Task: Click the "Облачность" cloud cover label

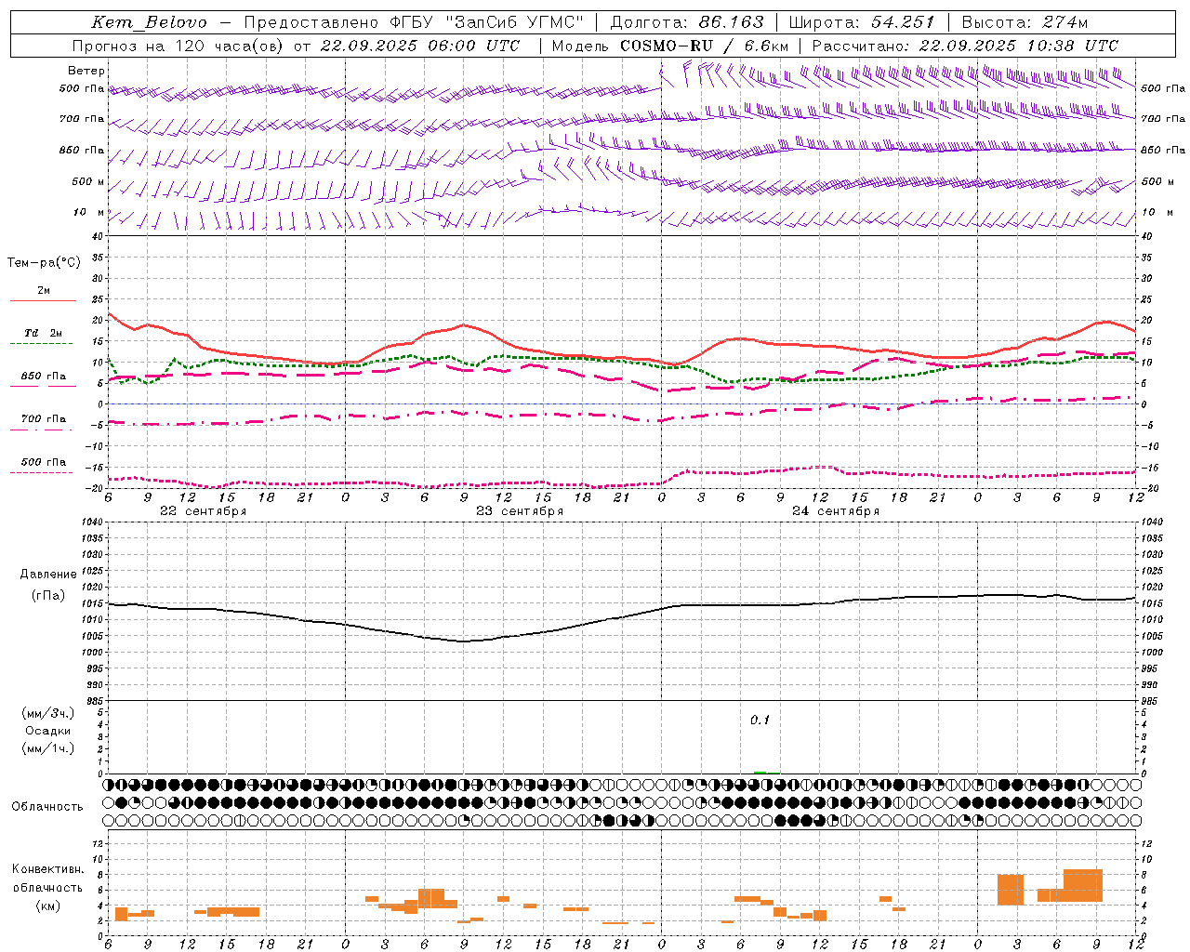Action: [47, 807]
